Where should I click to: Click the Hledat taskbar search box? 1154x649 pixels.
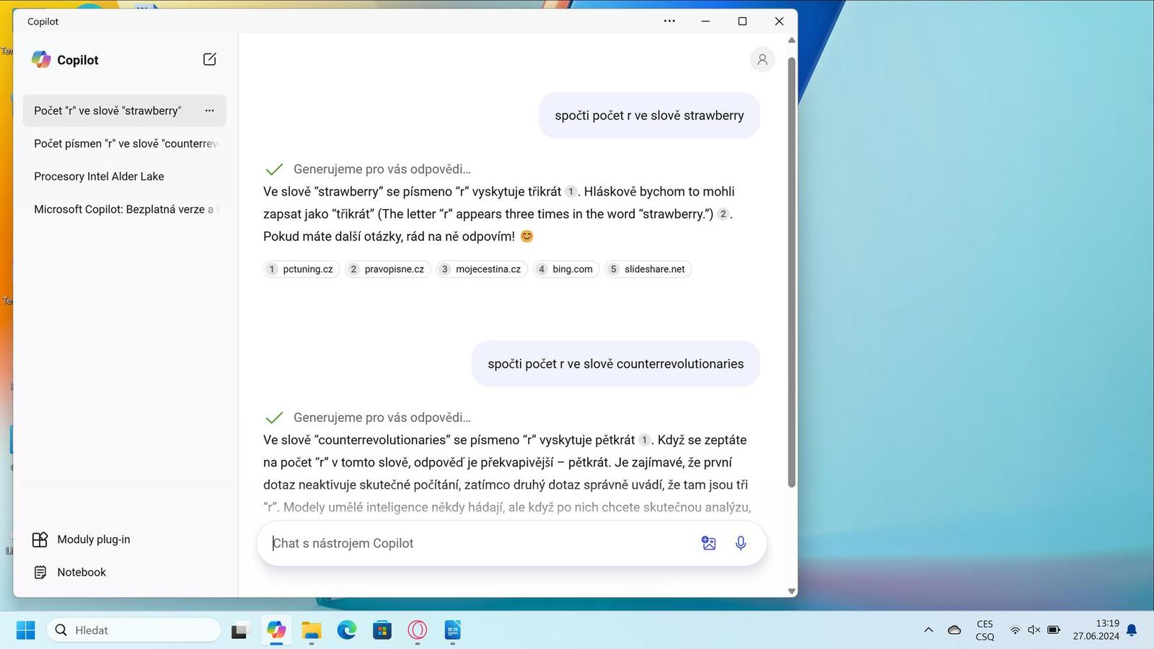tap(134, 630)
